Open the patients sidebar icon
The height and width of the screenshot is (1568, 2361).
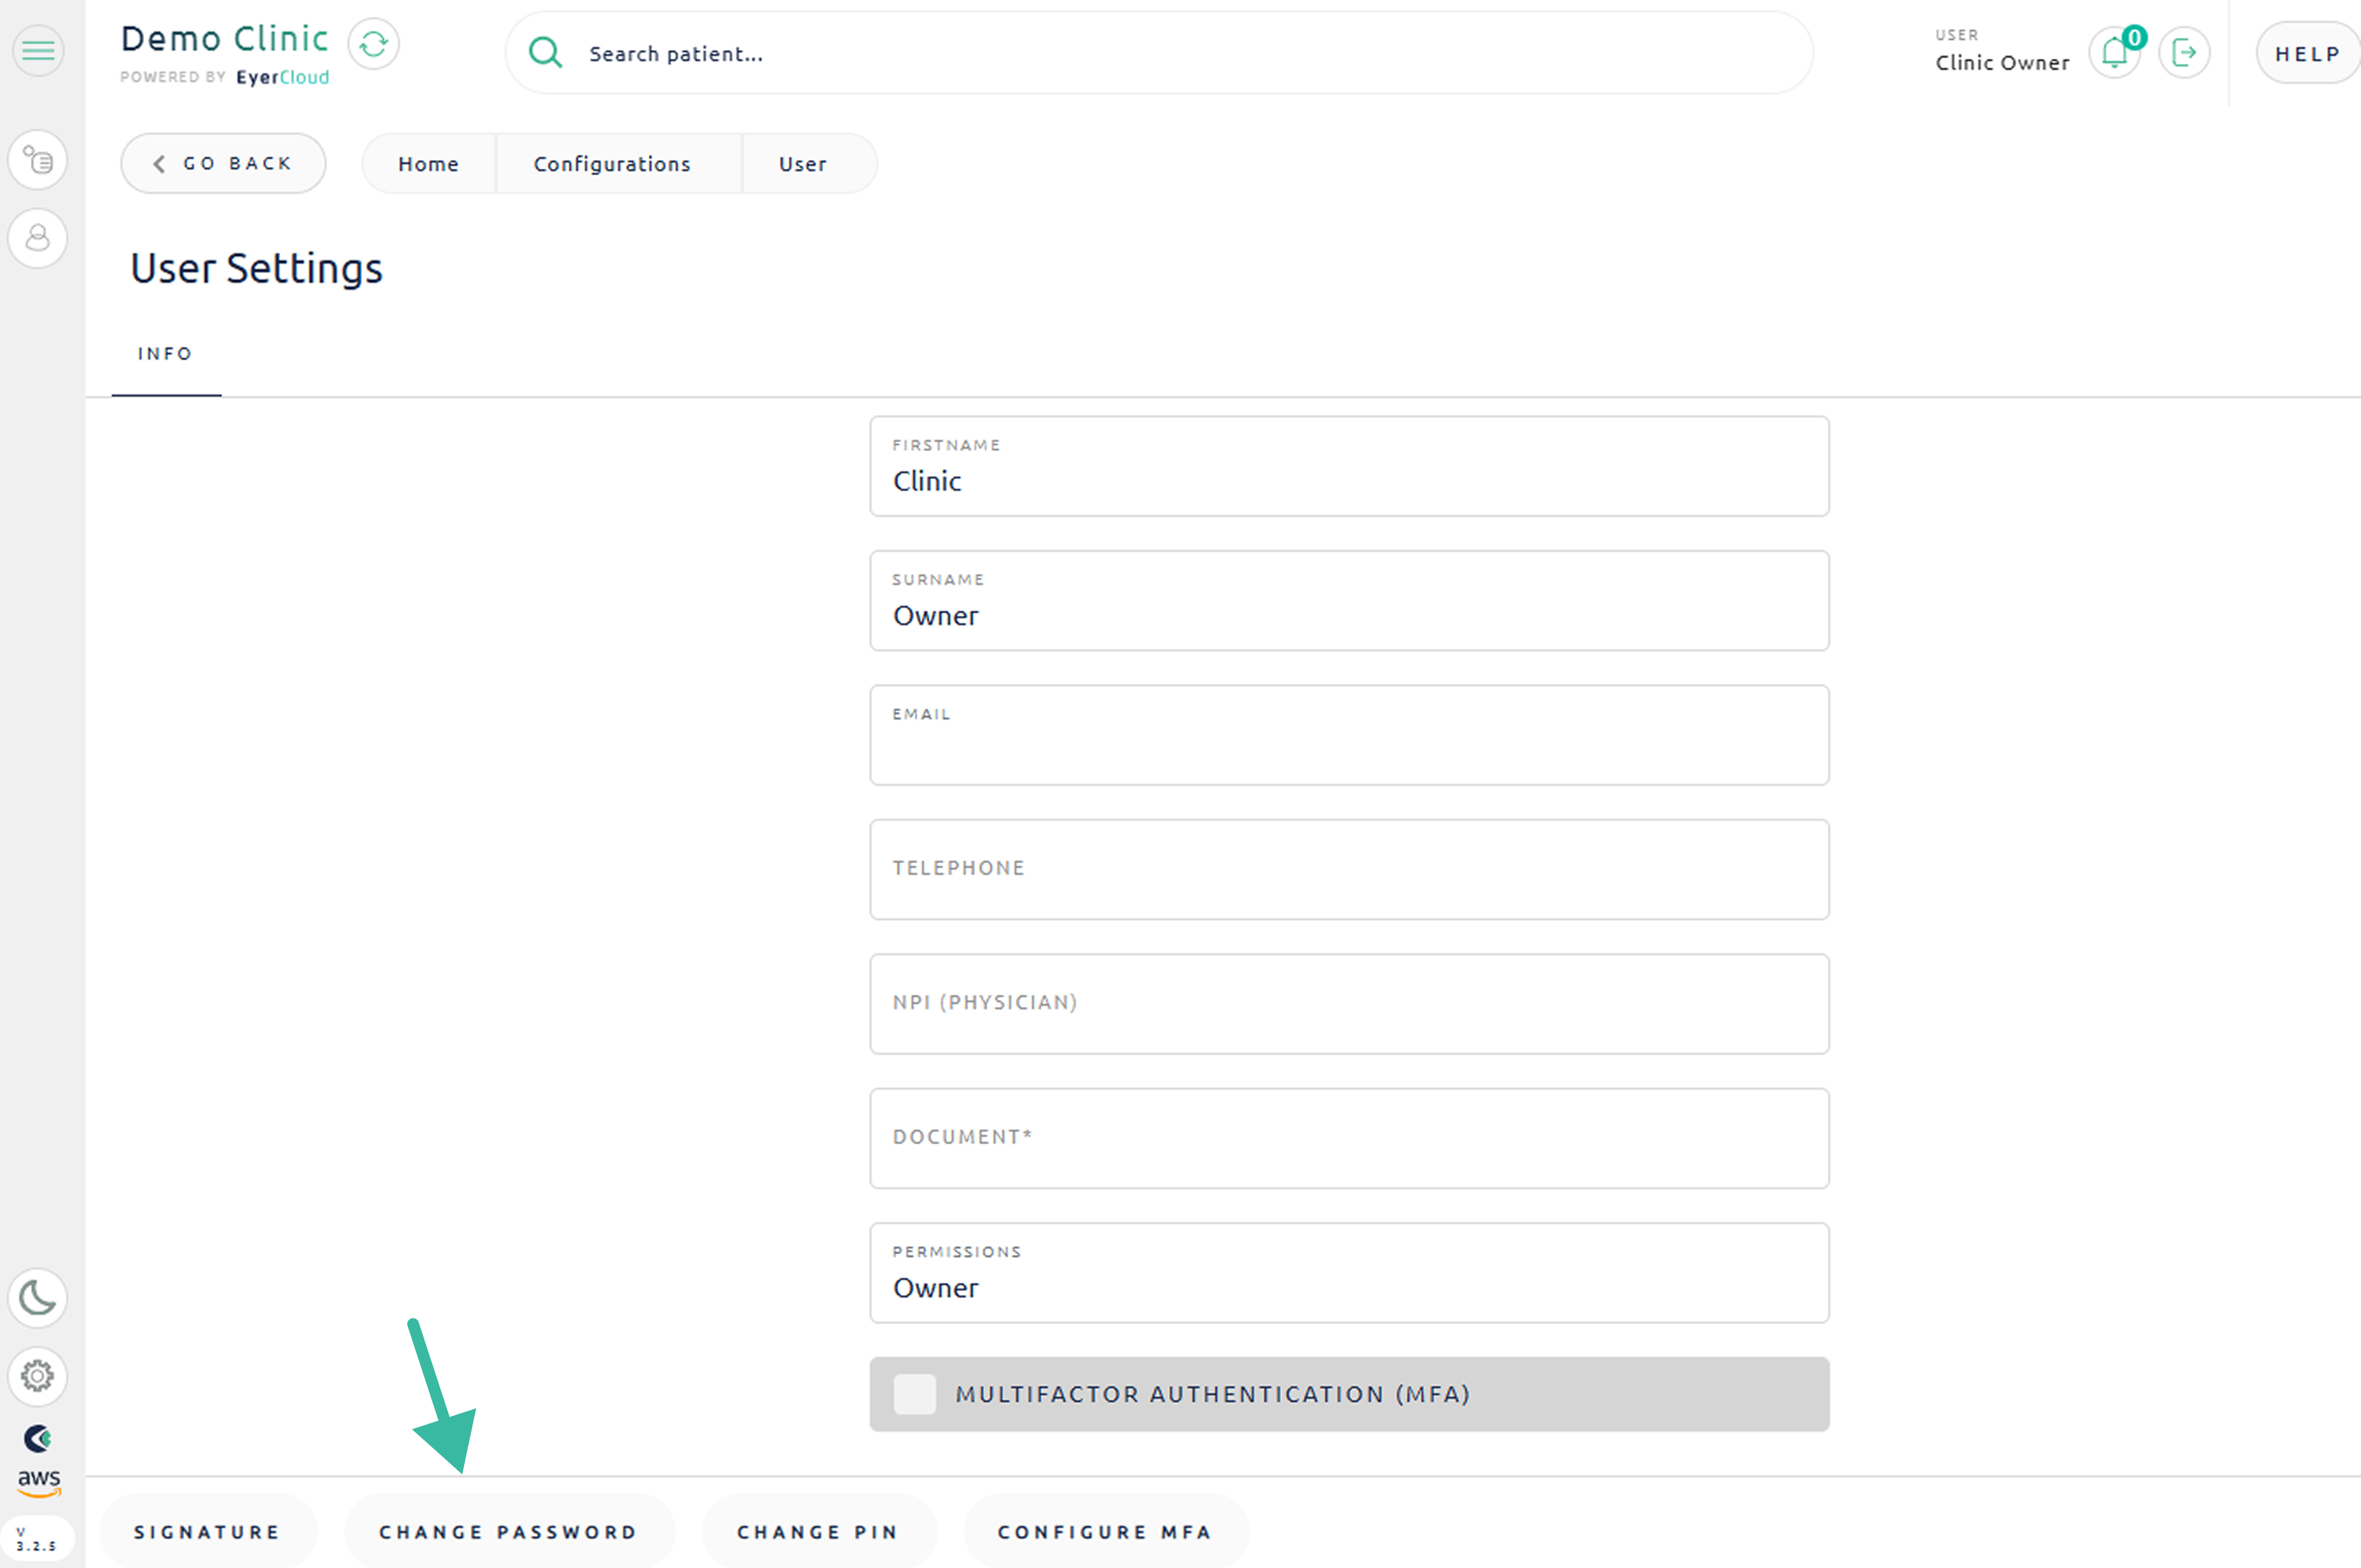tap(38, 238)
